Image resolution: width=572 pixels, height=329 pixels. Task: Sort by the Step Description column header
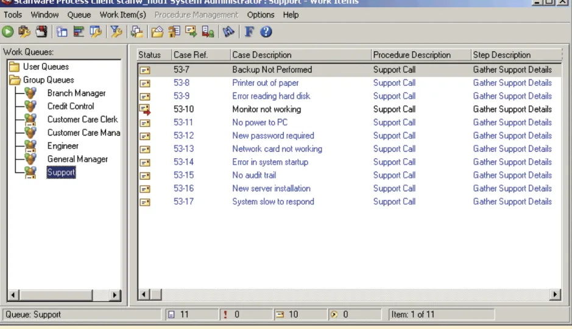tap(516, 55)
